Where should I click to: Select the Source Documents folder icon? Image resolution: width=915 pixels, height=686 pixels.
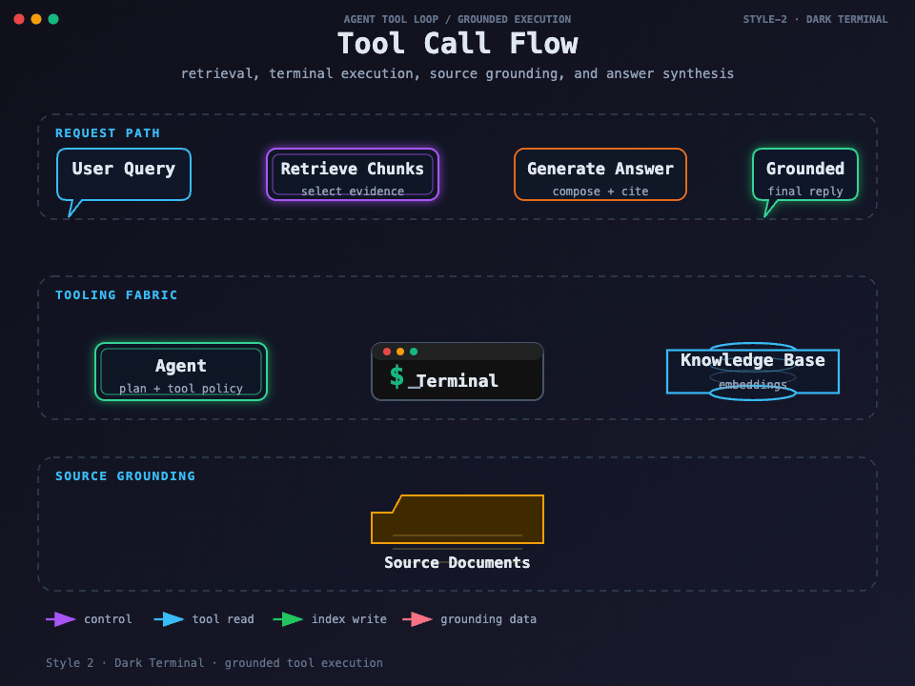click(457, 519)
